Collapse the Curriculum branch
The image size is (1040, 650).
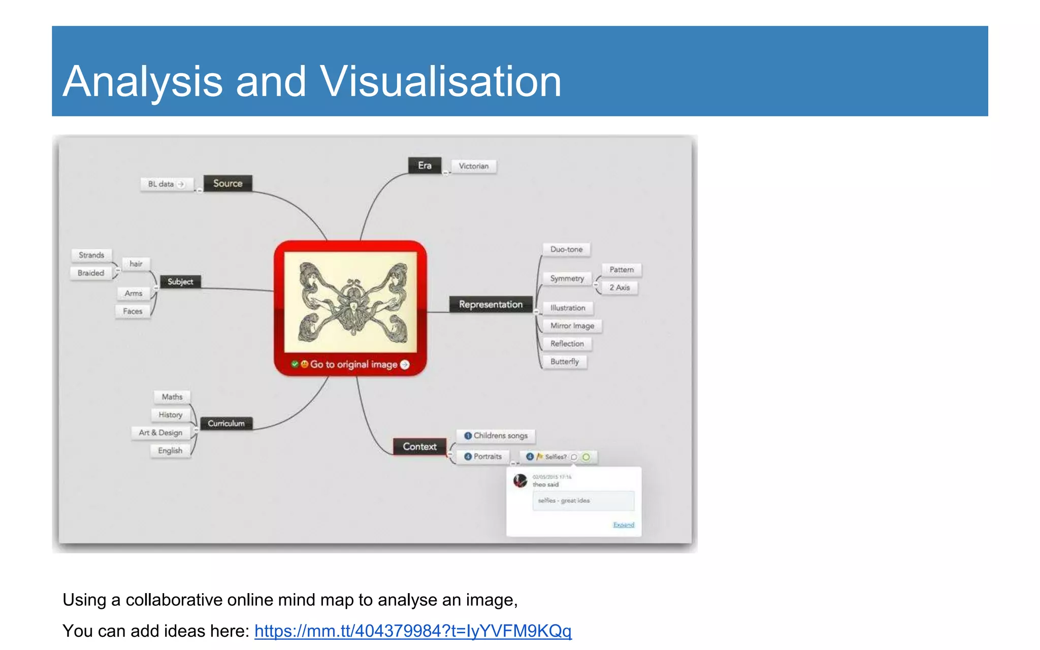(196, 430)
